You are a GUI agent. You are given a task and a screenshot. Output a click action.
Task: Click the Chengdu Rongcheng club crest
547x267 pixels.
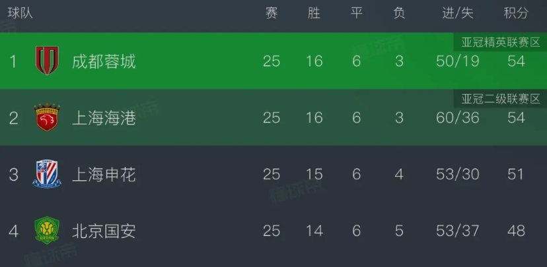46,61
